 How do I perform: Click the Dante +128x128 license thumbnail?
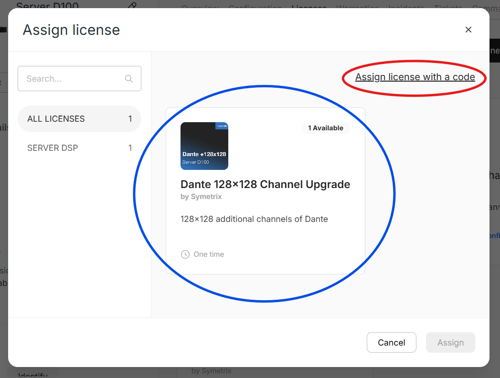[204, 146]
